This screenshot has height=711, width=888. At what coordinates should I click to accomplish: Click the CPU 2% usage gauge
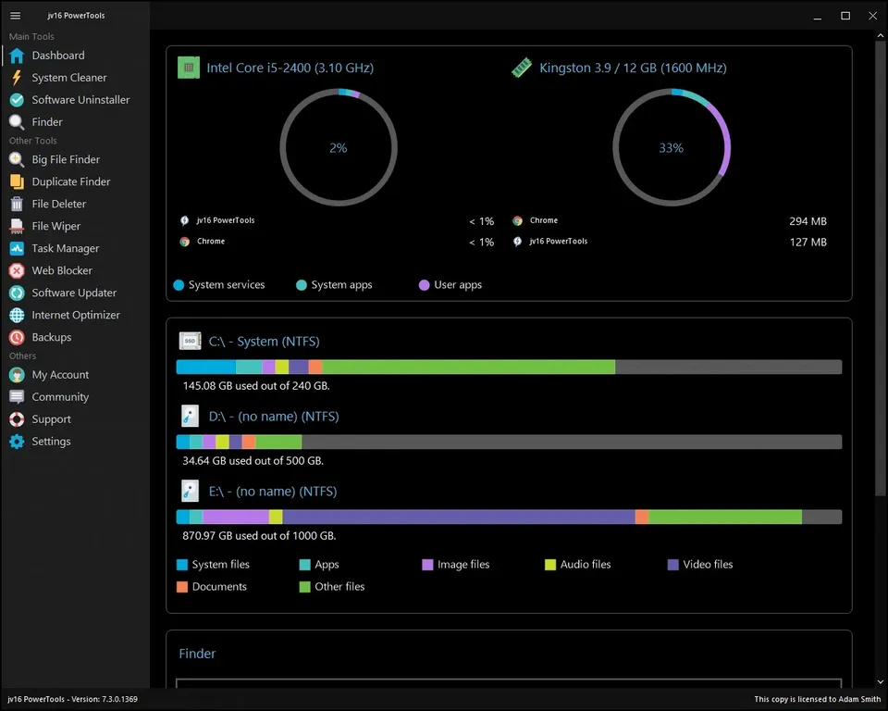pyautogui.click(x=339, y=147)
